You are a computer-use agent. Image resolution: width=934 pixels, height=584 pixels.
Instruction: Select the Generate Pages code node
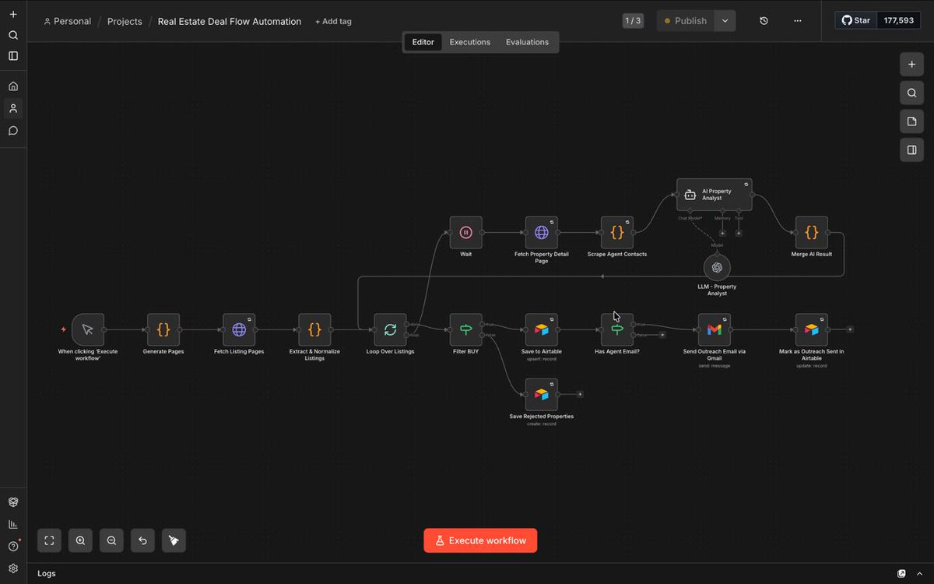pyautogui.click(x=163, y=330)
